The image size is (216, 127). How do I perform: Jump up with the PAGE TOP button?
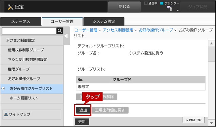click(194, 120)
